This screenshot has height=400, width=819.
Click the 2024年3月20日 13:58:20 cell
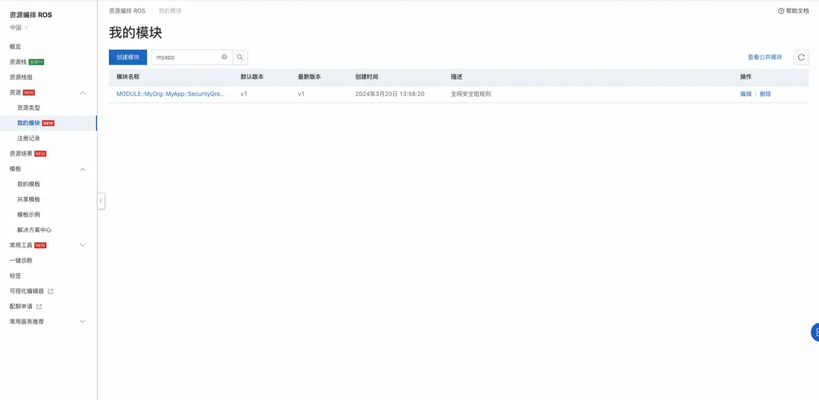click(389, 95)
